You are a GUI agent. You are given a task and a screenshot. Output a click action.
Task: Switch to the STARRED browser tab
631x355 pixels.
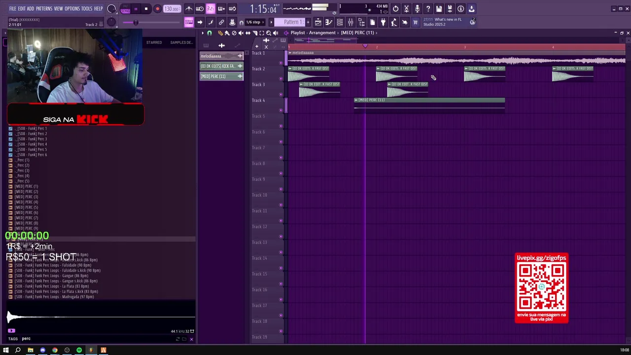[154, 42]
